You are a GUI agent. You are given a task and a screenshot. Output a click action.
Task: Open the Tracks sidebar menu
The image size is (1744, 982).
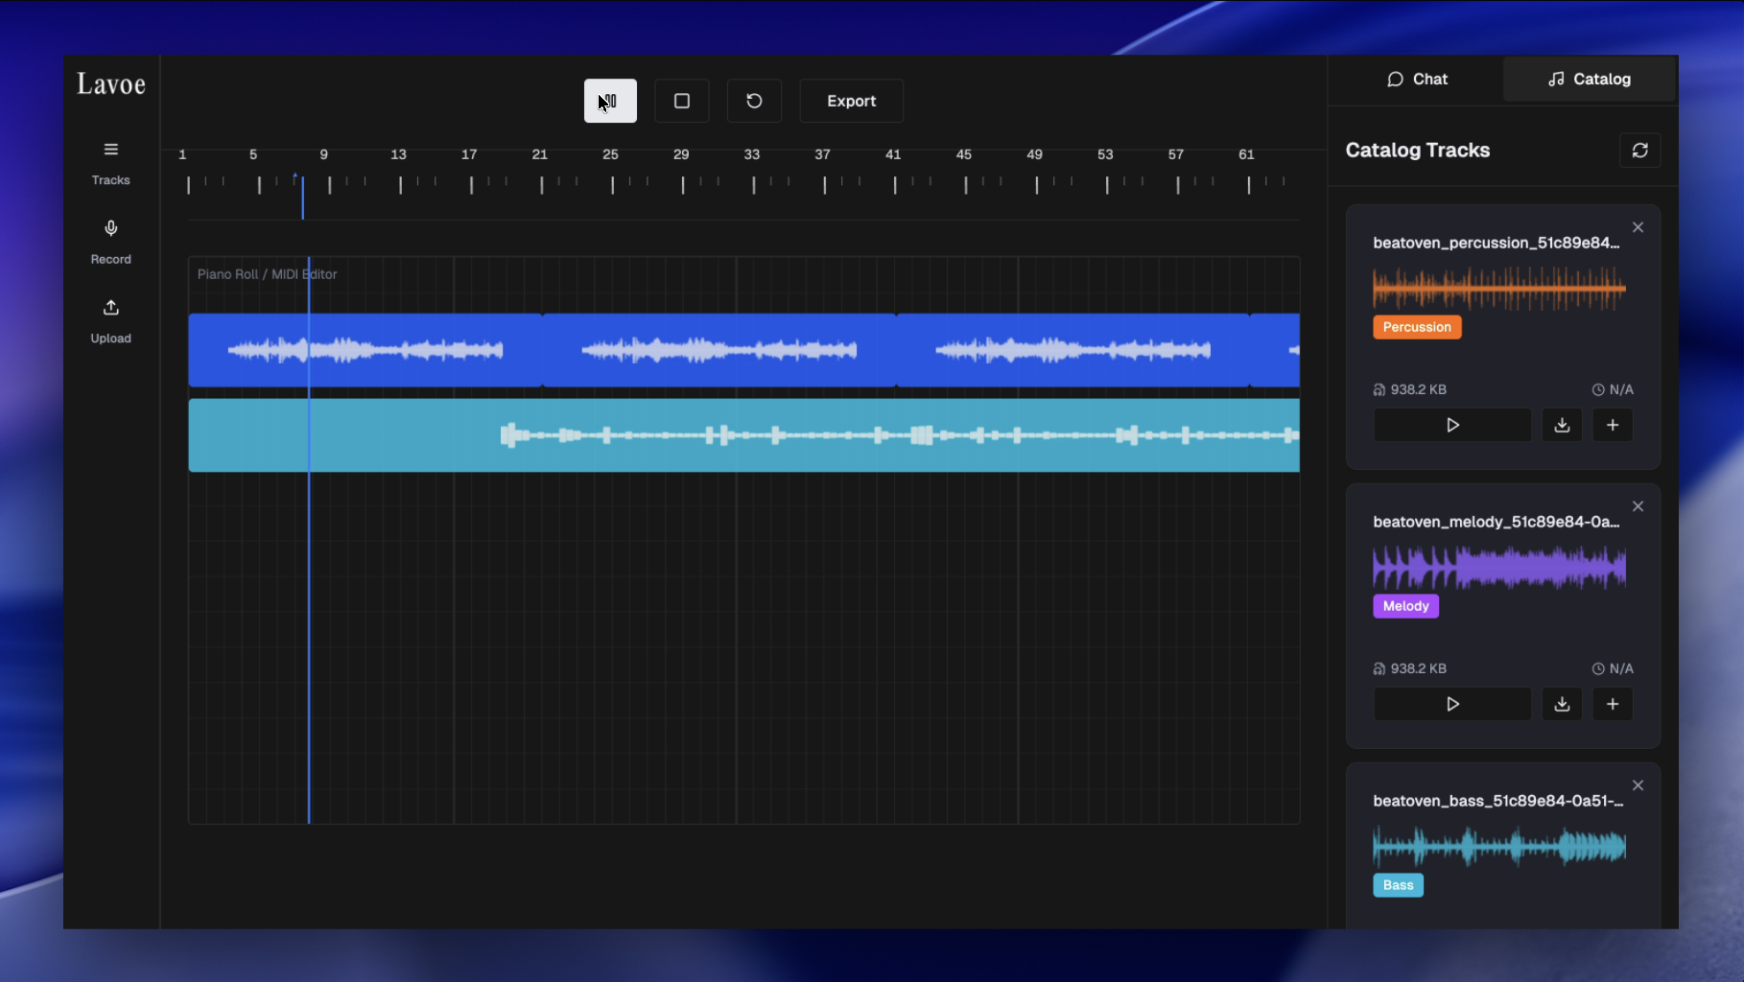click(x=111, y=163)
